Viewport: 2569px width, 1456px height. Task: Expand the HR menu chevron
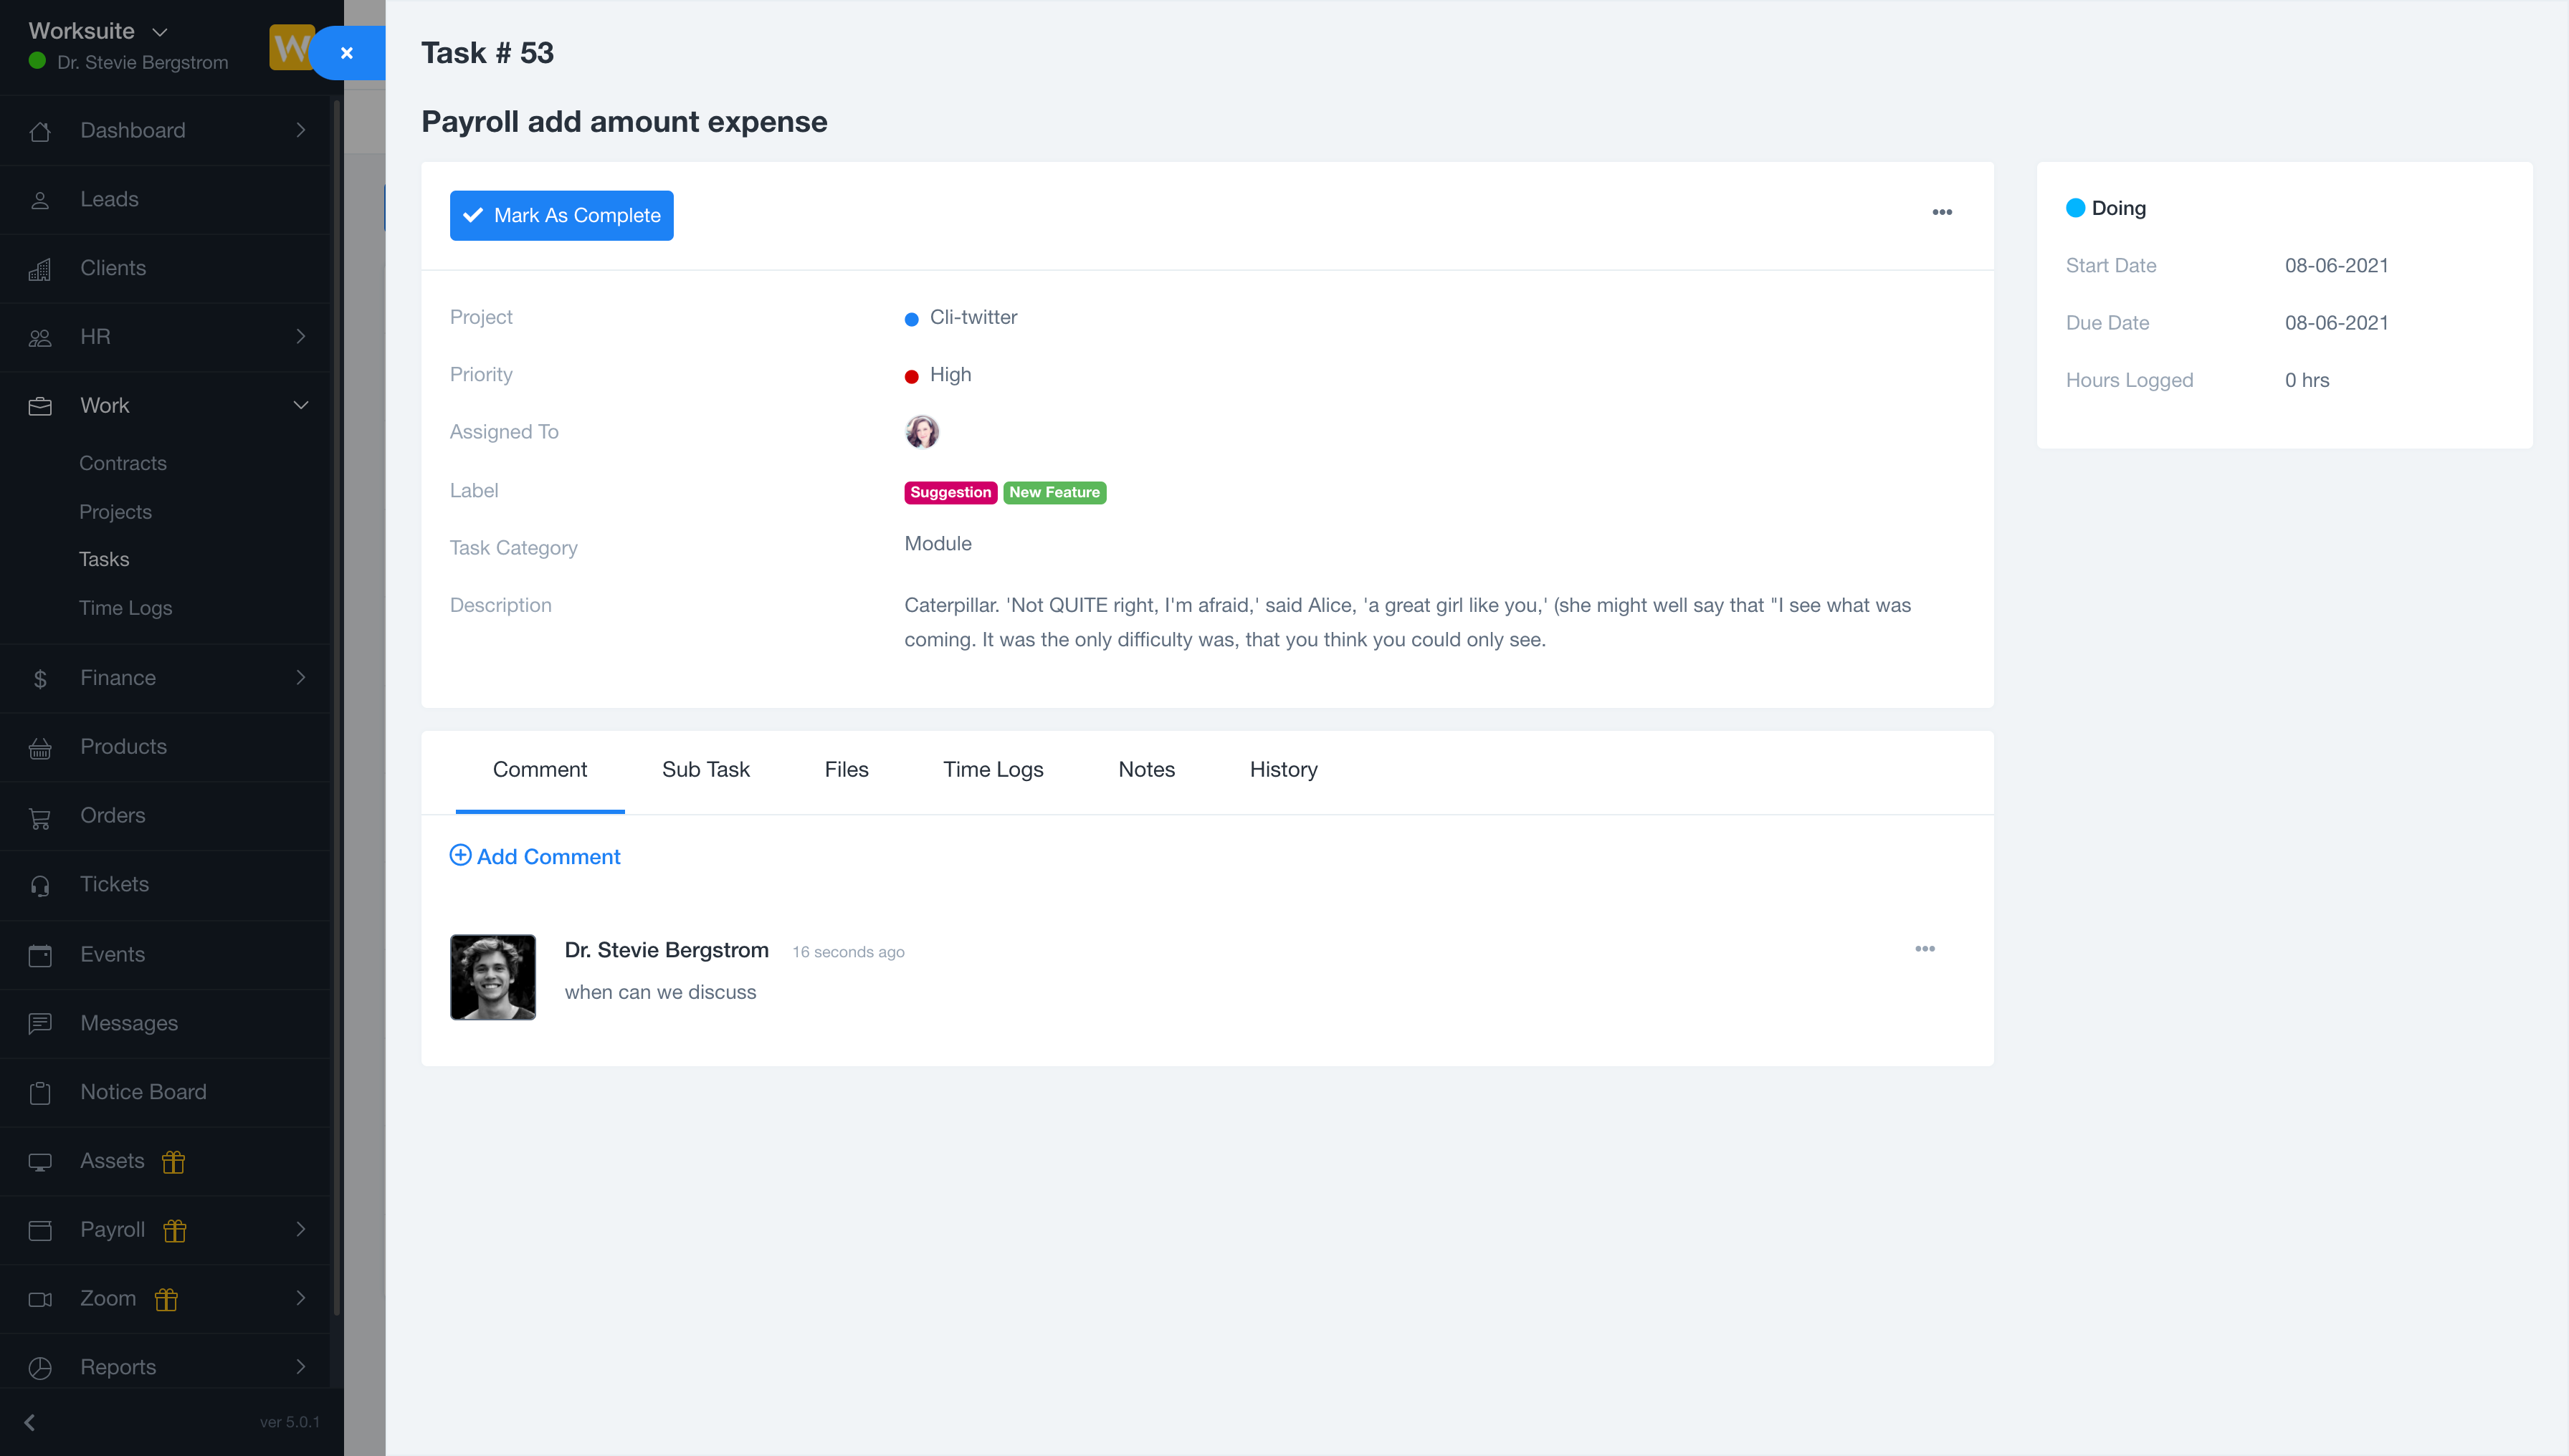300,337
